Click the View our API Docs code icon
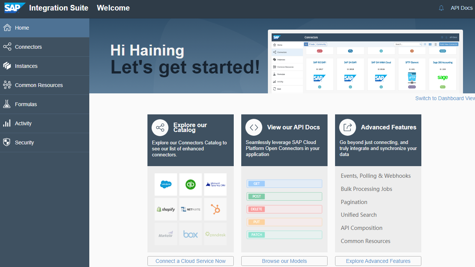 (x=254, y=127)
